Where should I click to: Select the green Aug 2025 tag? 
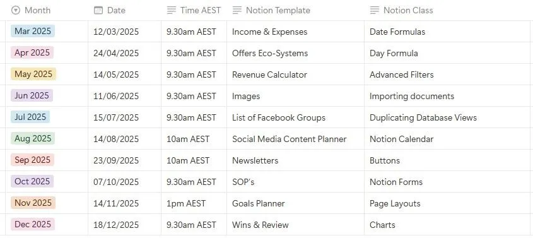tap(33, 138)
